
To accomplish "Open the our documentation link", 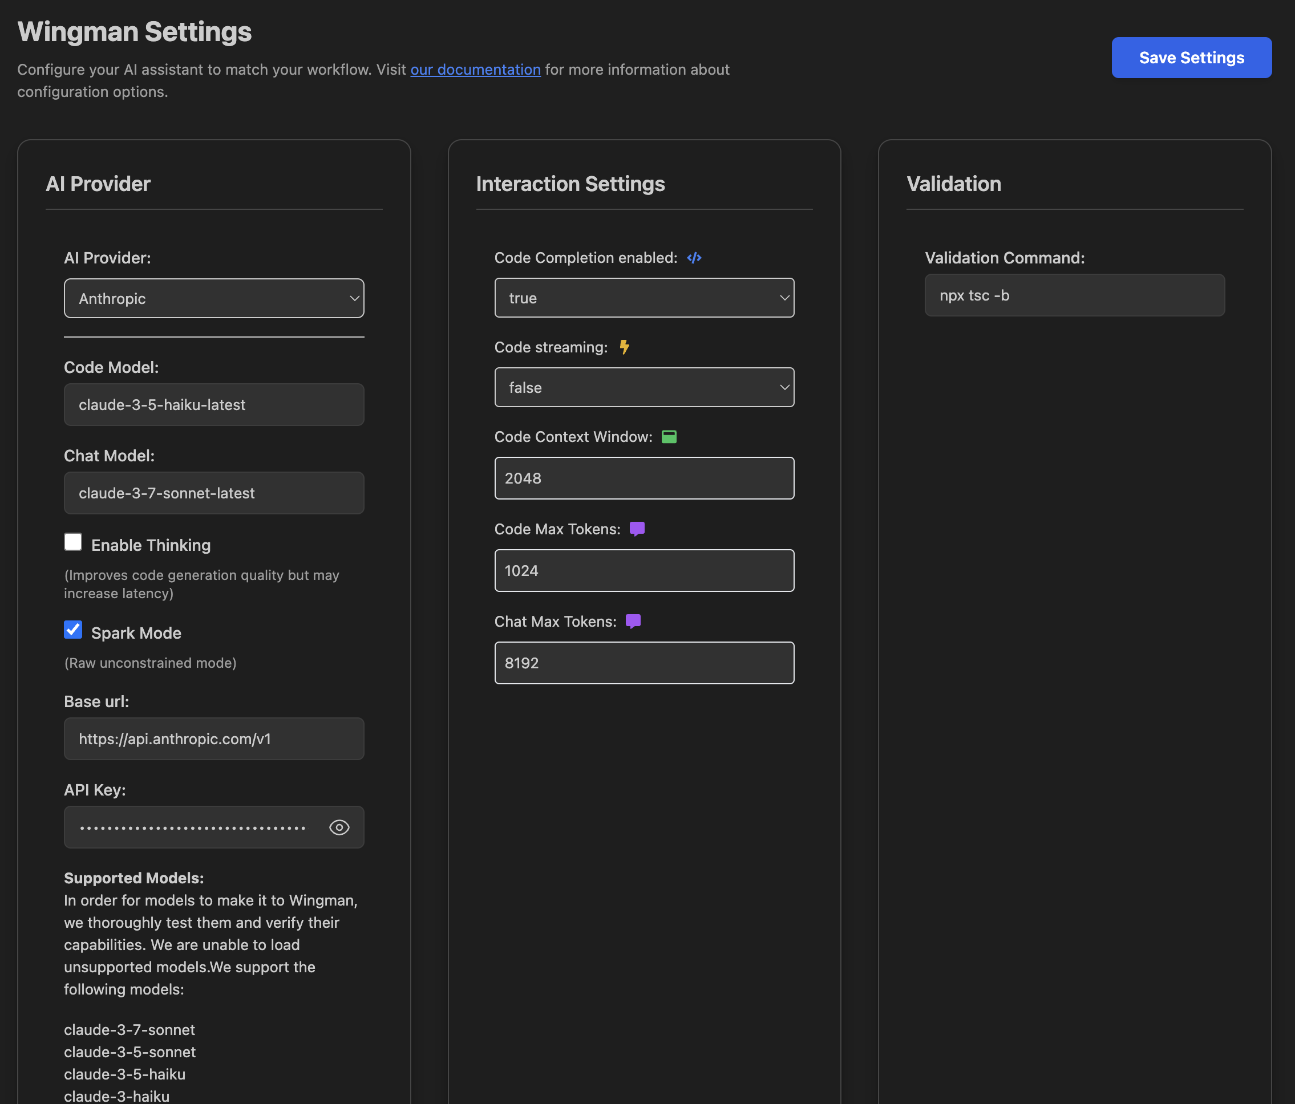I will pos(475,70).
